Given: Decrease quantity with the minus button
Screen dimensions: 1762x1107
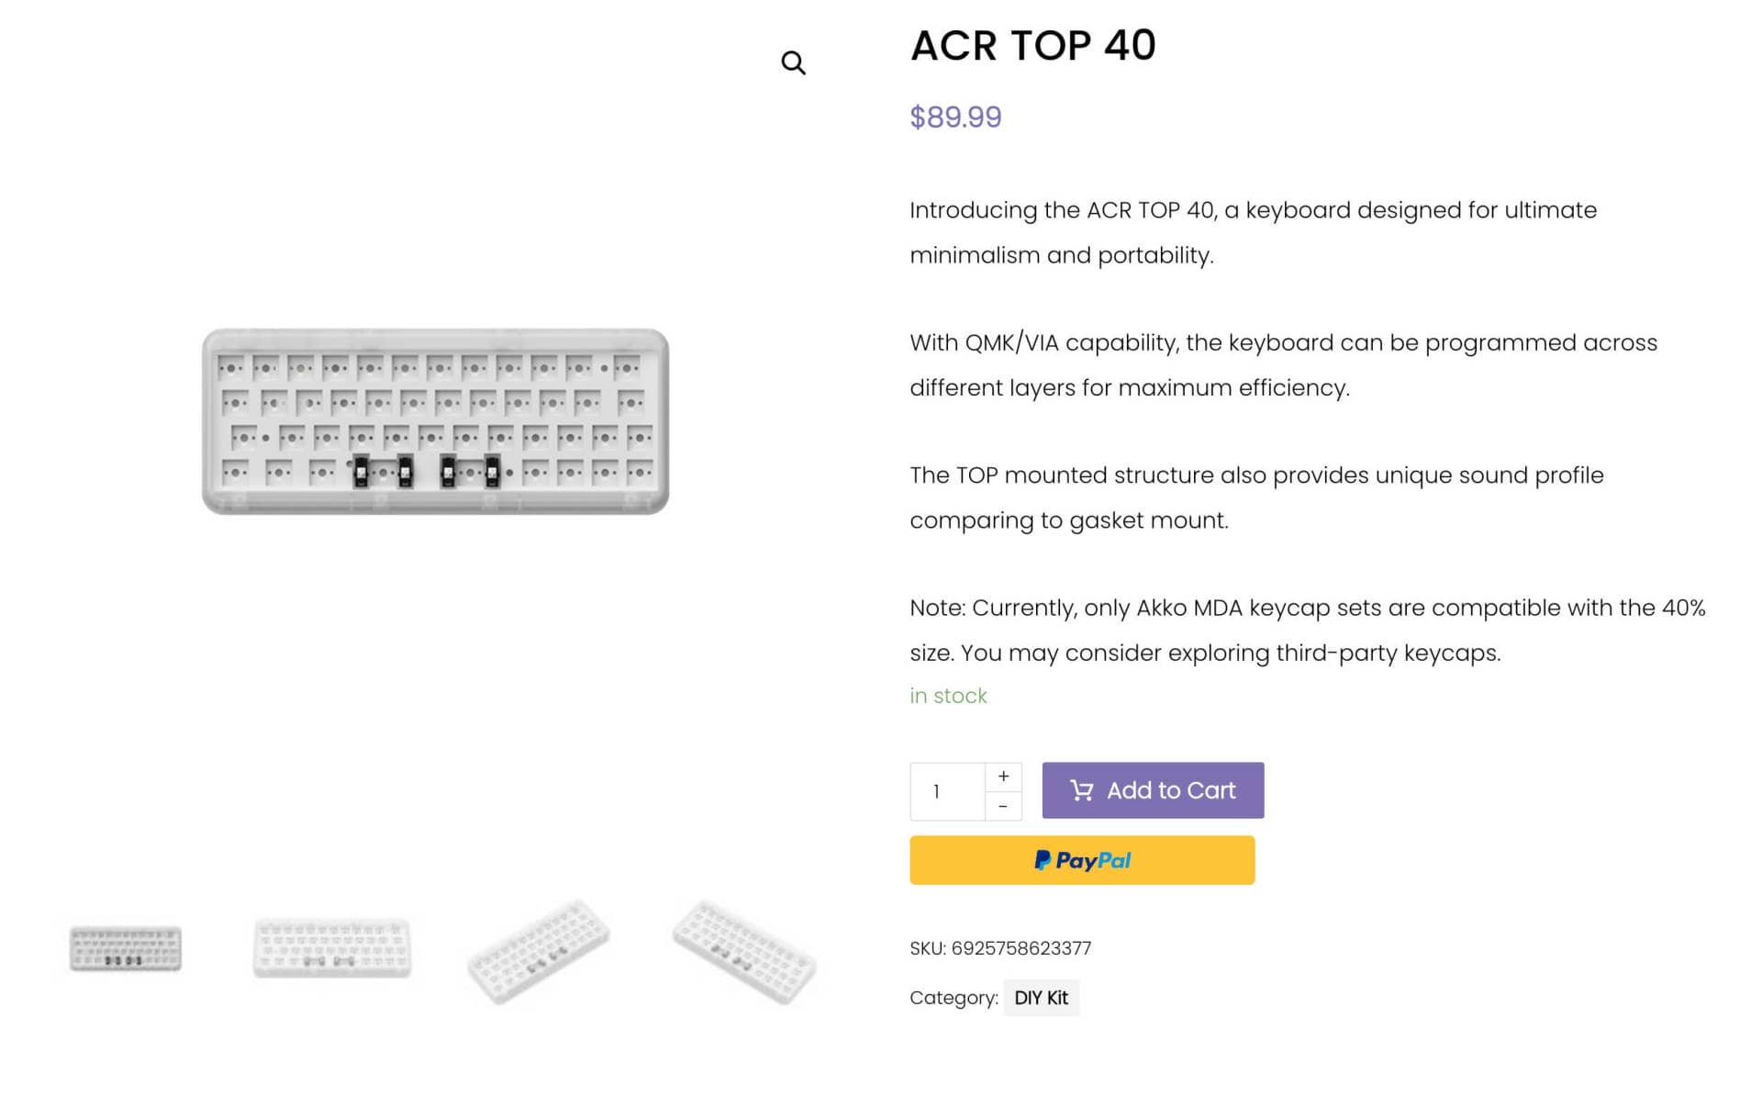Looking at the screenshot, I should pyautogui.click(x=1003, y=806).
